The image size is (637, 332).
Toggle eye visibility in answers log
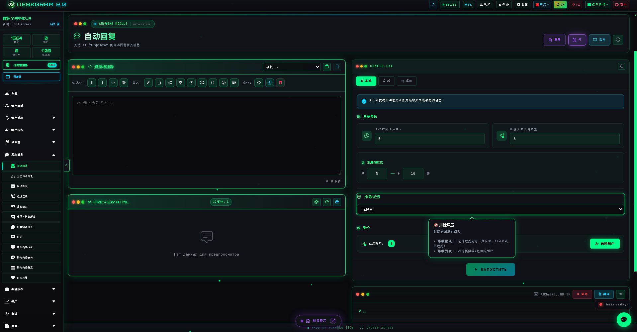point(620,294)
